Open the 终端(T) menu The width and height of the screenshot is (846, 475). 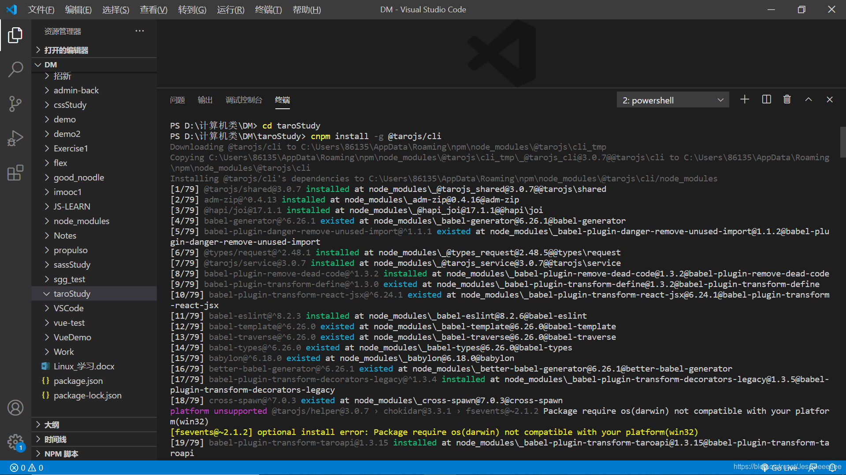(268, 9)
